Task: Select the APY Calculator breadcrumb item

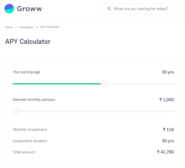Action: pos(50,27)
